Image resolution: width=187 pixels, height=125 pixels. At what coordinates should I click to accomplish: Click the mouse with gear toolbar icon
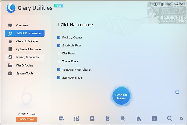[108, 119]
